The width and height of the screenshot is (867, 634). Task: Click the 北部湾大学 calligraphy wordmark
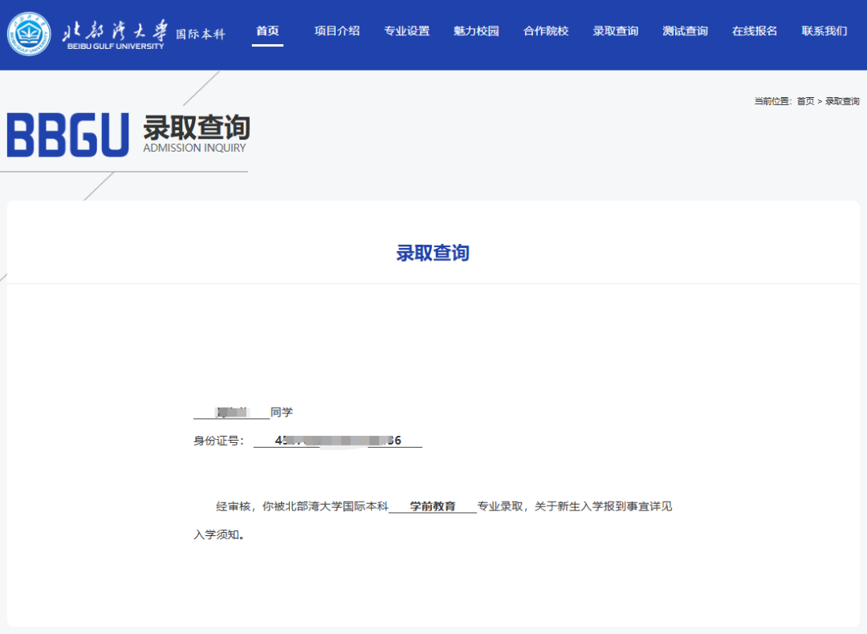(x=115, y=31)
